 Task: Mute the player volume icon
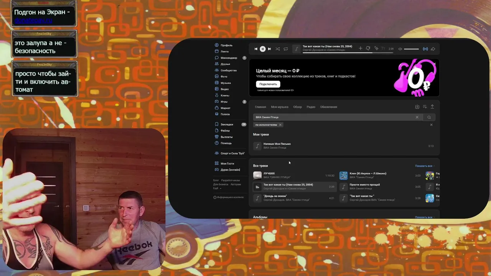click(400, 49)
